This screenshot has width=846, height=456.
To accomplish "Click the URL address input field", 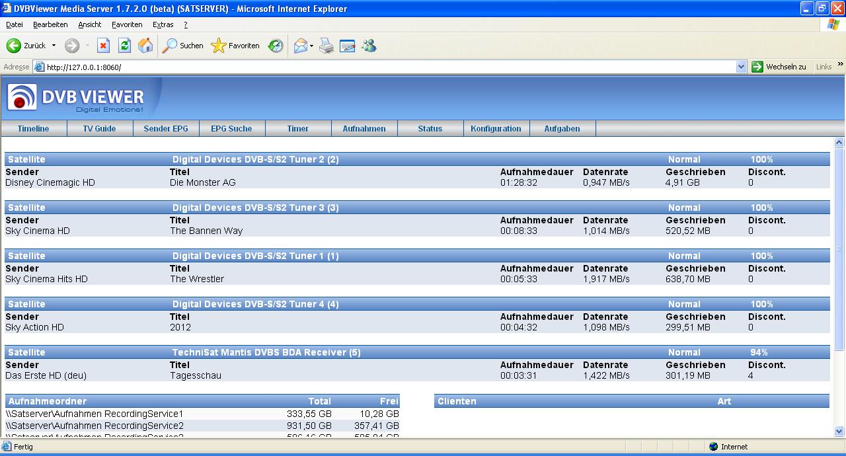I will tap(390, 67).
